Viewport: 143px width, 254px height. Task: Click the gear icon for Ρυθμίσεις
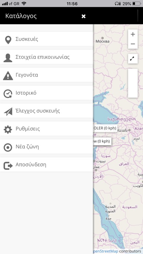coord(8,130)
